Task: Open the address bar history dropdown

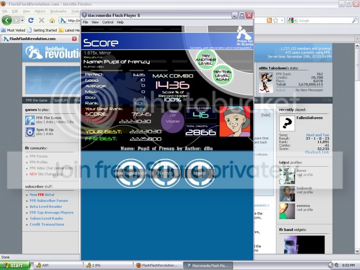Action: (x=283, y=20)
